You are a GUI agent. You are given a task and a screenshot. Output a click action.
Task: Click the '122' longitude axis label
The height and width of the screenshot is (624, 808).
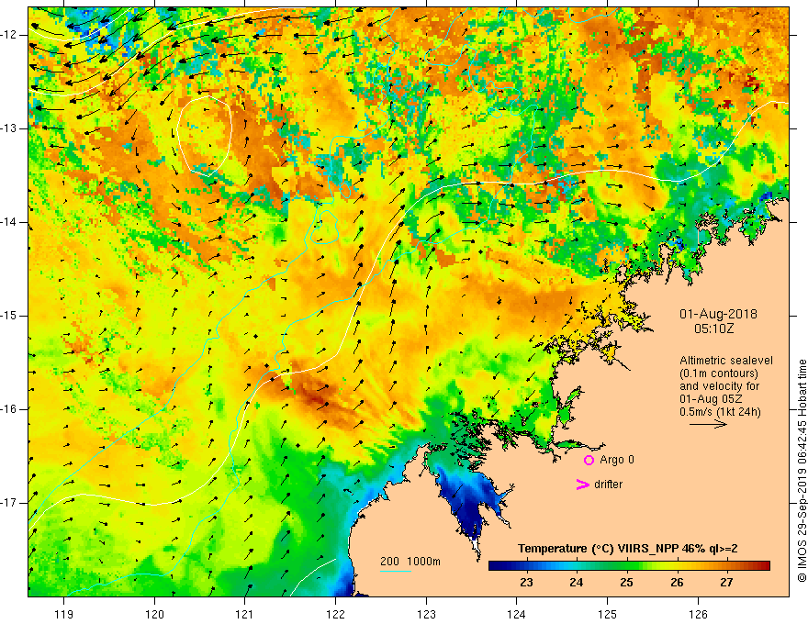pos(335,614)
